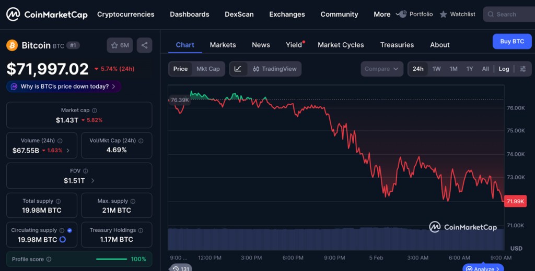Click the share icon next to Bitcoin
The width and height of the screenshot is (535, 271).
[x=144, y=45]
